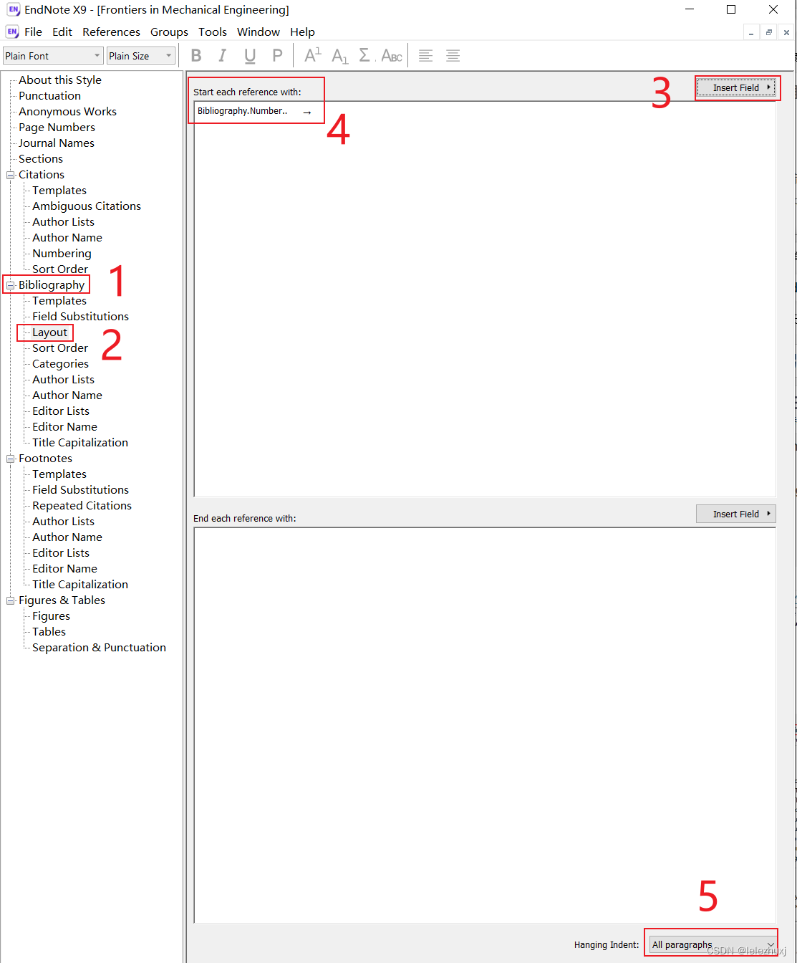Select Tables under Figures & Tables
The width and height of the screenshot is (797, 963).
pos(49,632)
